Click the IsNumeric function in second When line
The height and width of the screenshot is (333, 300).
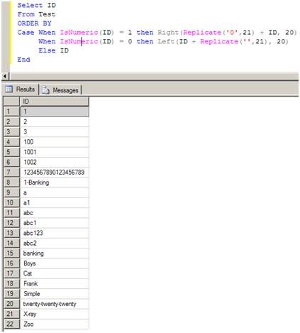point(79,41)
